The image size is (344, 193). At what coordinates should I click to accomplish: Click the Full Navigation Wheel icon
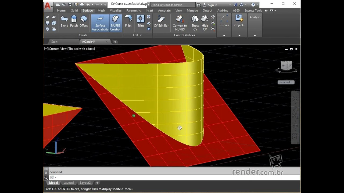(x=295, y=99)
